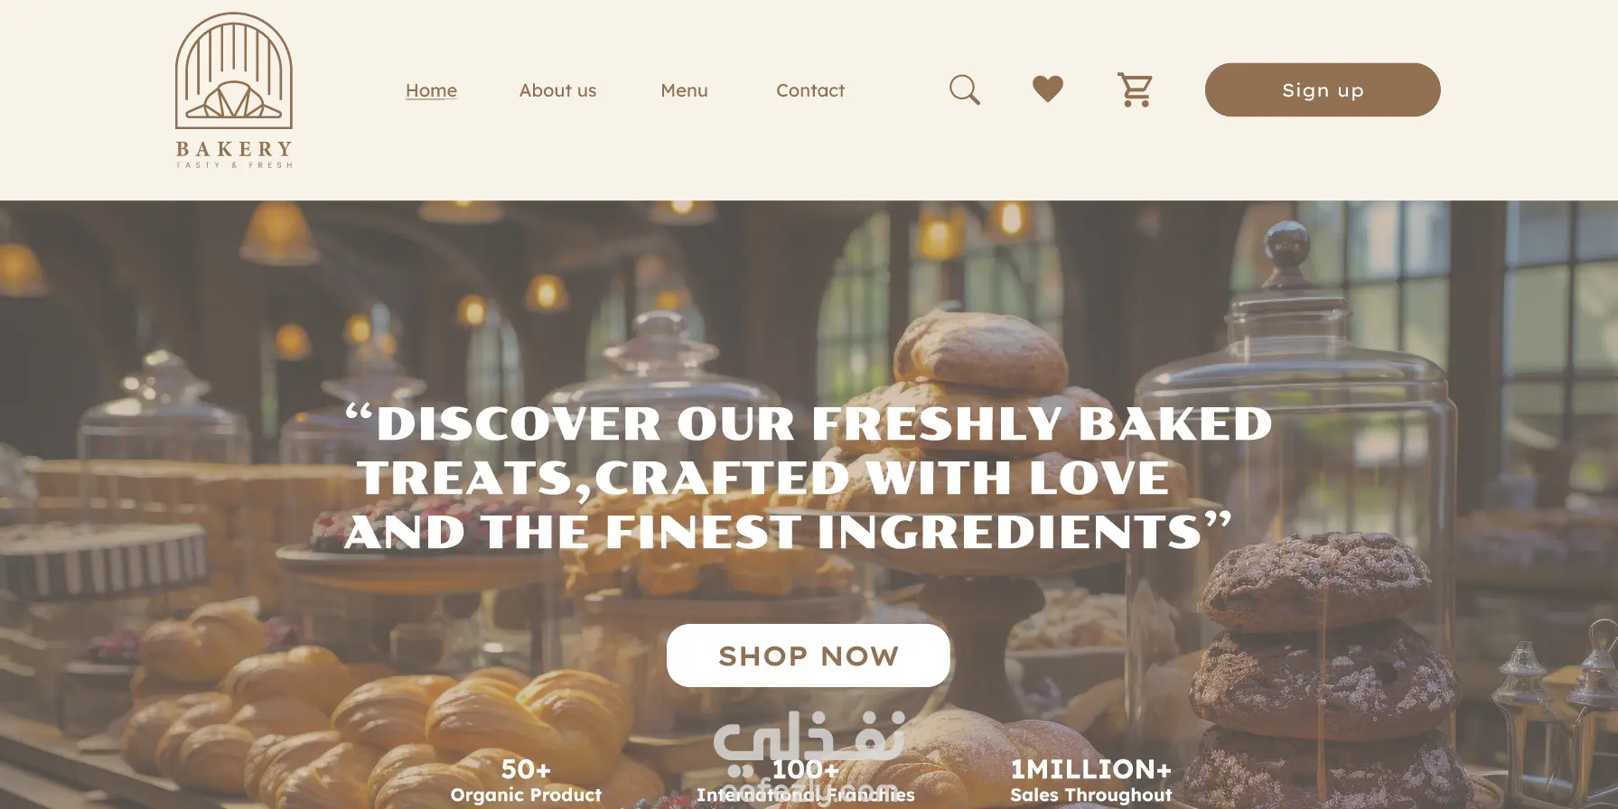This screenshot has width=1618, height=809.
Task: Select Menu in the navigation bar
Action: pos(684,90)
